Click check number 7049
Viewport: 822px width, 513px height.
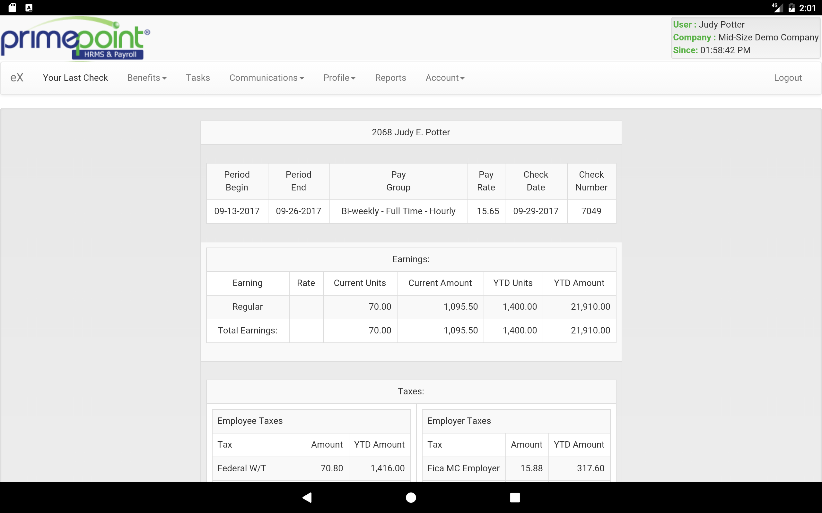[591, 211]
